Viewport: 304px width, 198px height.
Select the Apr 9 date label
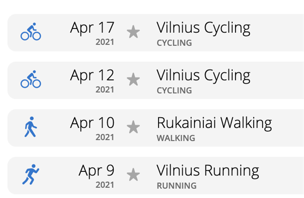pos(96,170)
